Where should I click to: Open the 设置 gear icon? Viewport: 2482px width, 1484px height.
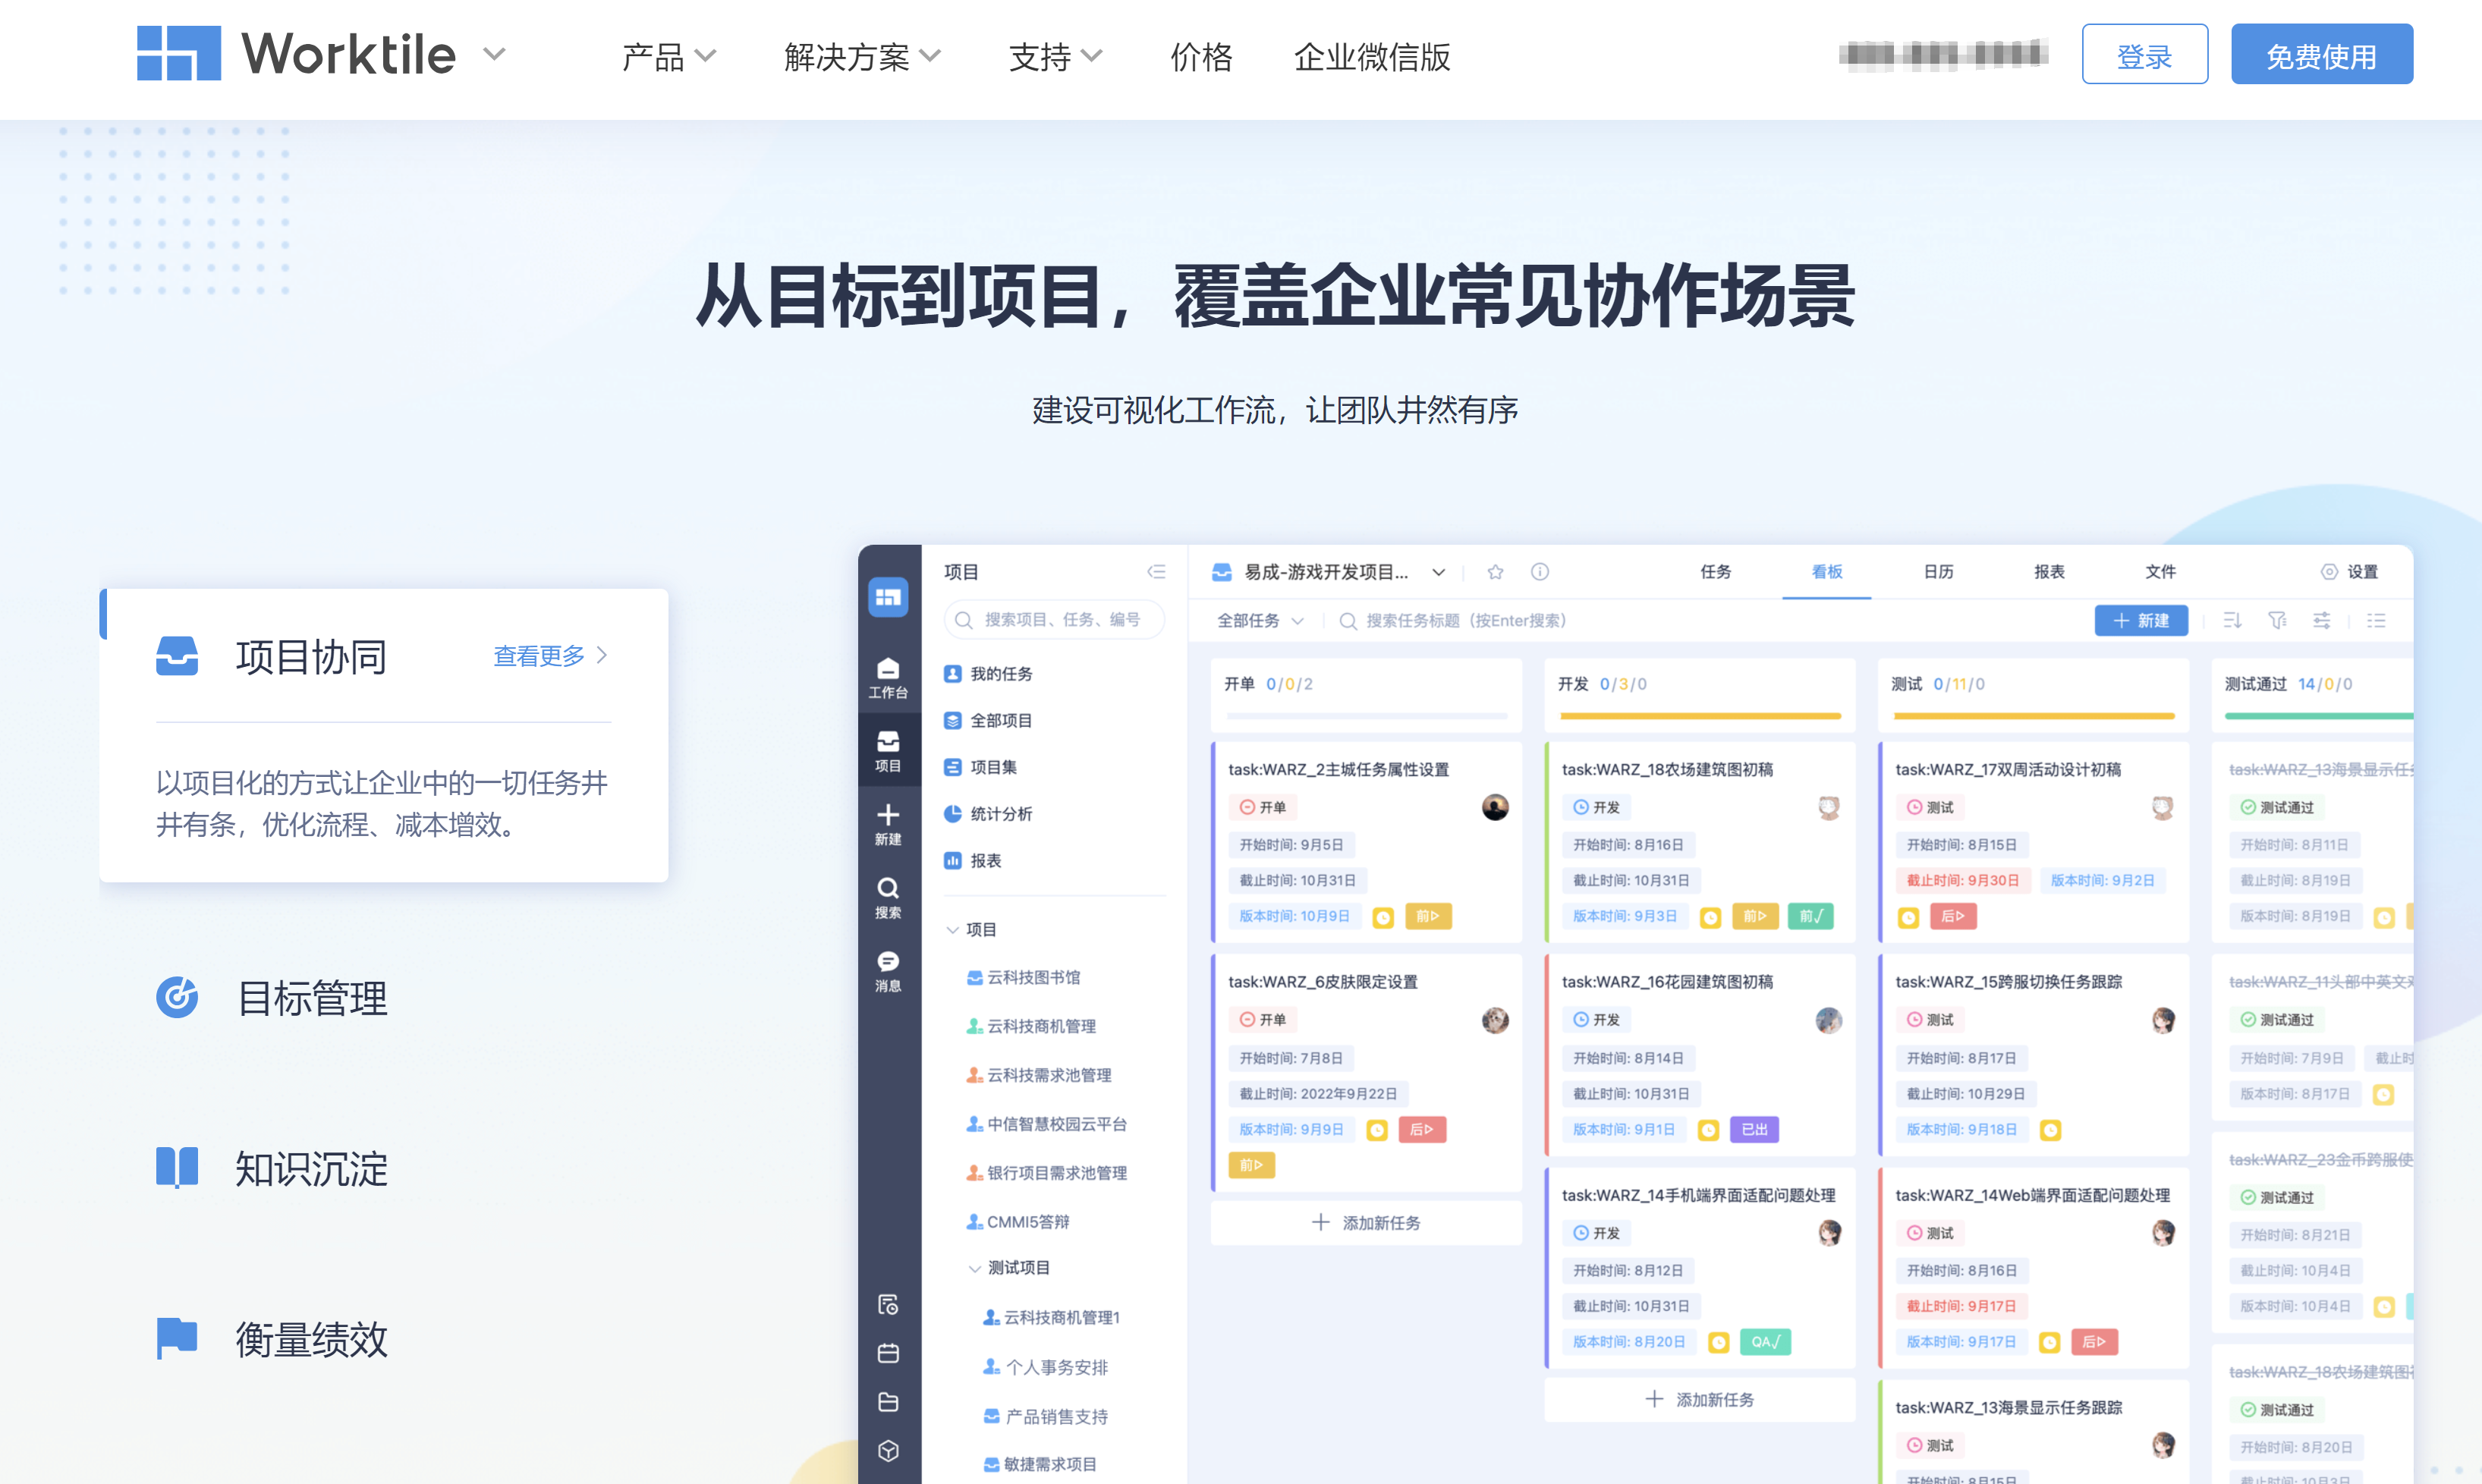point(2329,572)
